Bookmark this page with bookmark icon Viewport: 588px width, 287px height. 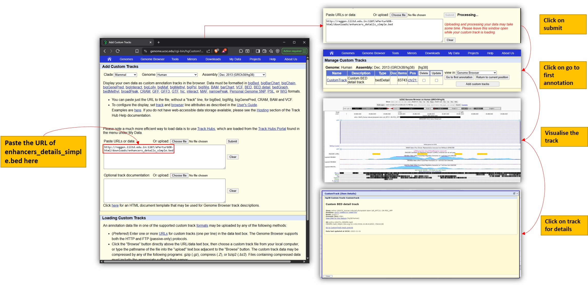coord(137,51)
